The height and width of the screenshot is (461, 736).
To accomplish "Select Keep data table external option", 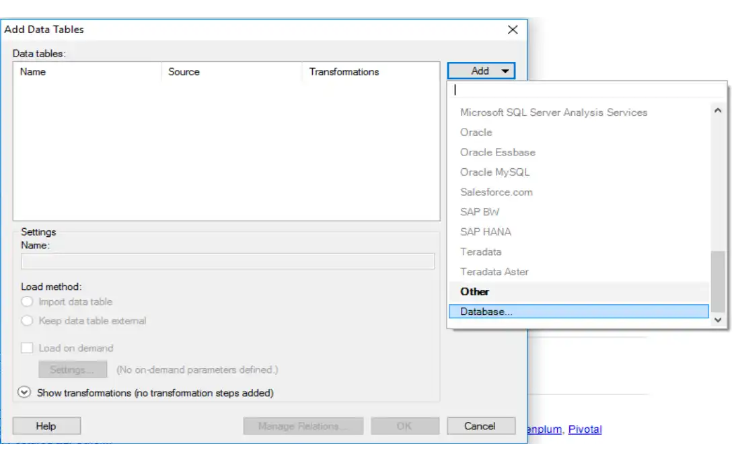I will pos(28,321).
